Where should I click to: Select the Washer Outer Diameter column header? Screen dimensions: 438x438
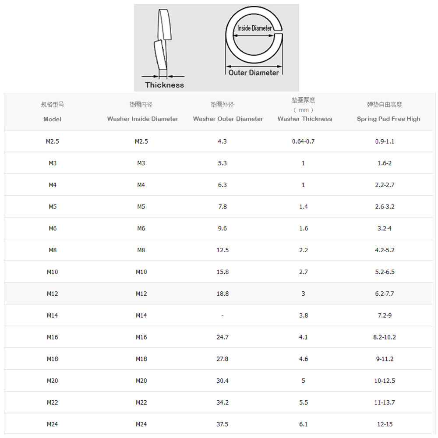pos(228,119)
